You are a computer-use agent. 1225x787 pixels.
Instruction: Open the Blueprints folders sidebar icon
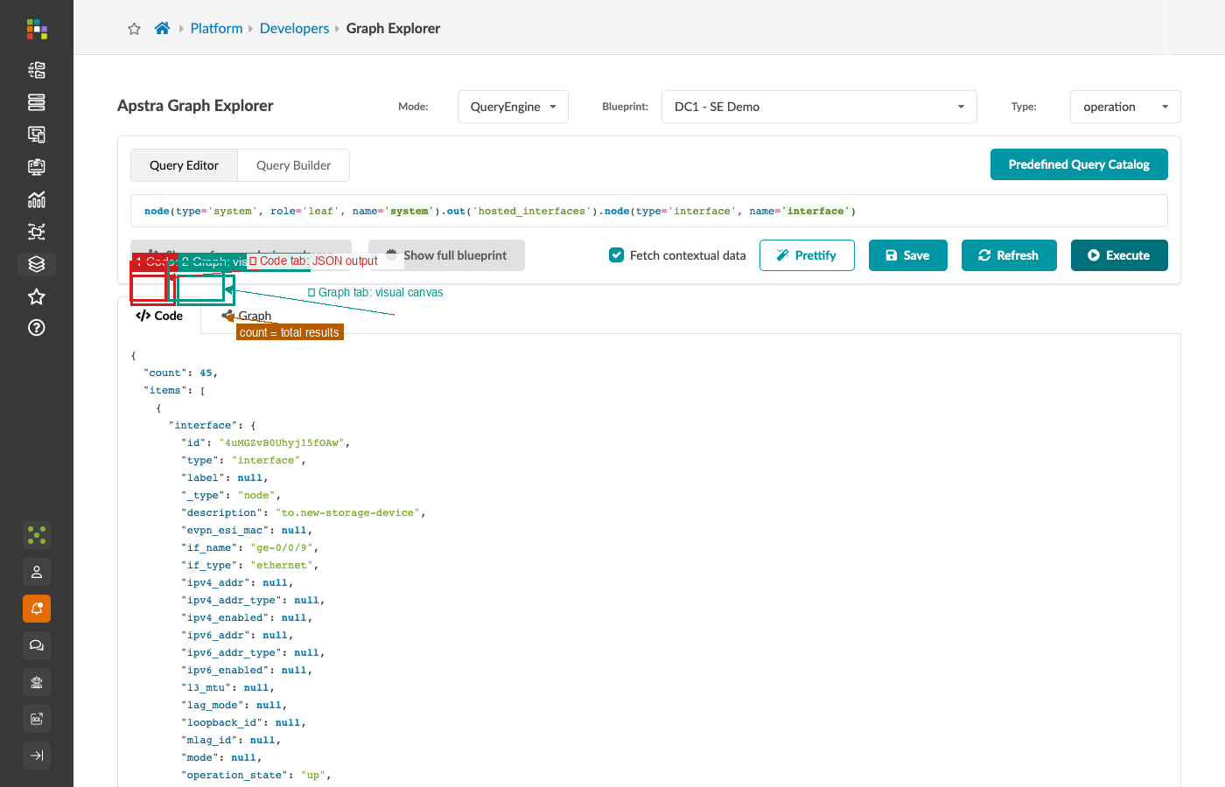point(37,70)
